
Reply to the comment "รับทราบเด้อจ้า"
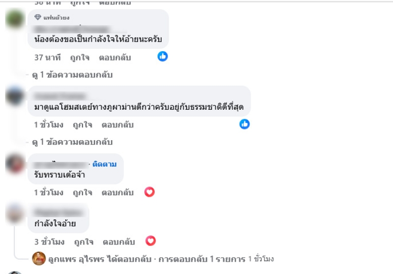[x=117, y=192]
